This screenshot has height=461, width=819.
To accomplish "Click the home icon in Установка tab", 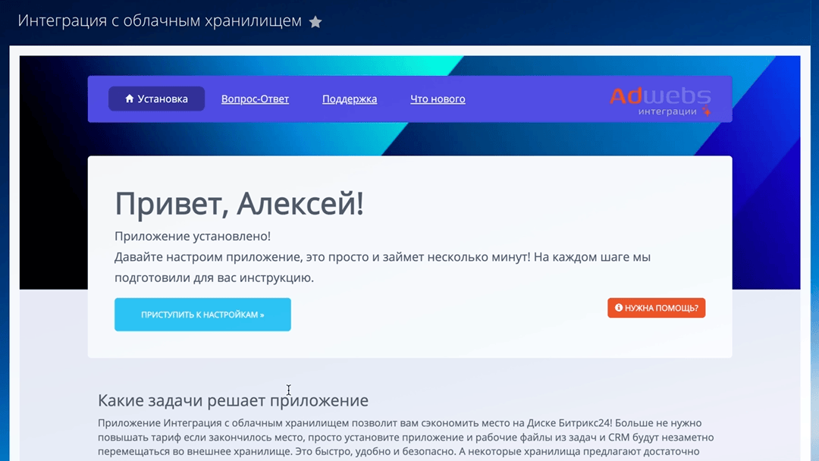I will click(x=130, y=99).
